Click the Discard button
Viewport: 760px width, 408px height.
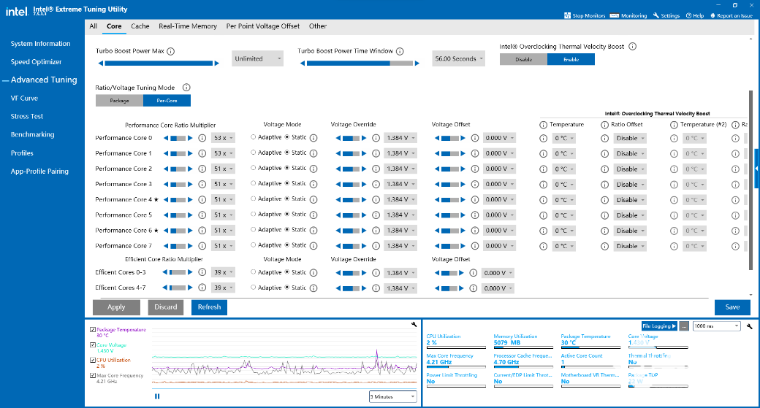click(166, 307)
